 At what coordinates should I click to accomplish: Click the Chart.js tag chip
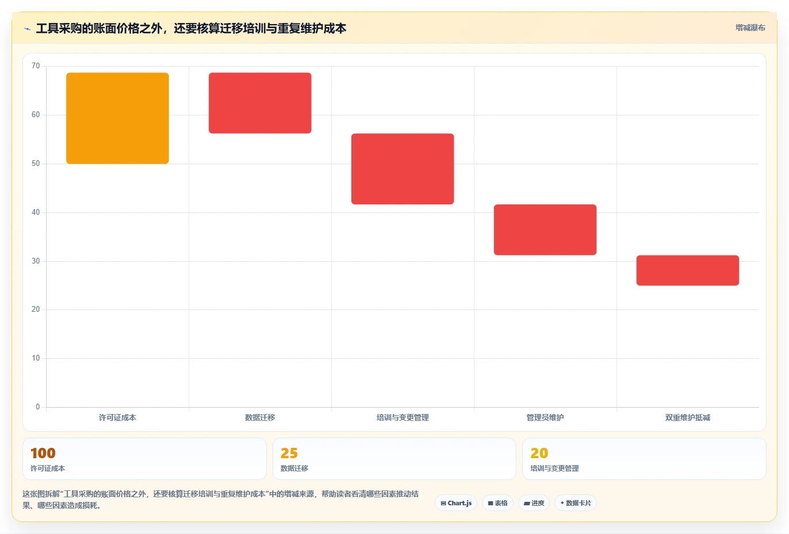456,503
